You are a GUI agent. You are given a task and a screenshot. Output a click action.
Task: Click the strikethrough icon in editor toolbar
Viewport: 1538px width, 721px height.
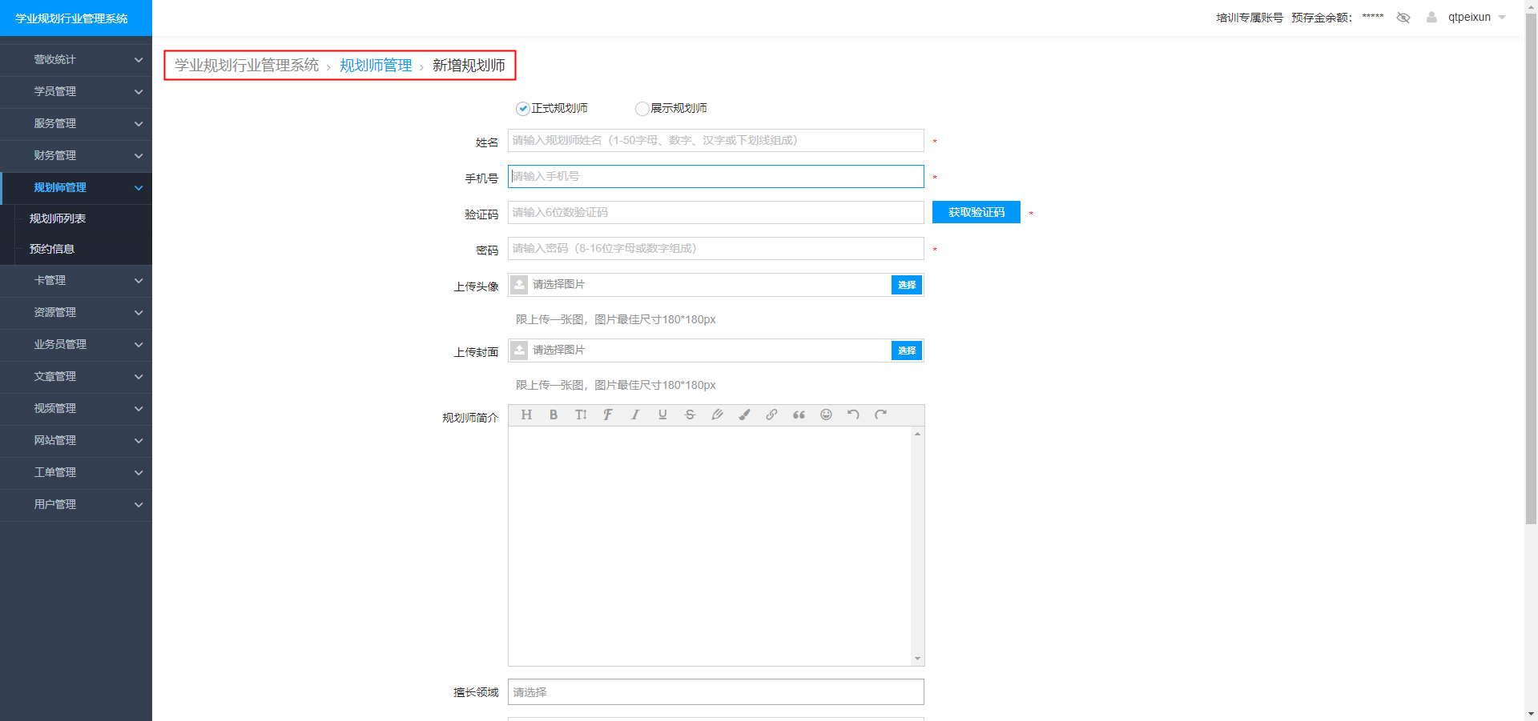tap(689, 415)
